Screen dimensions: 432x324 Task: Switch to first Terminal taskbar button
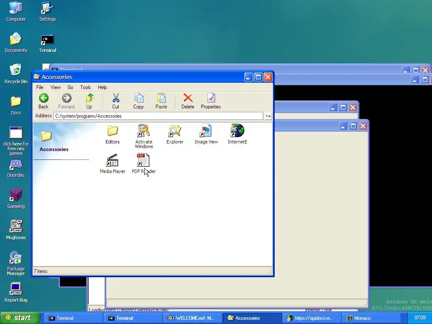73,318
